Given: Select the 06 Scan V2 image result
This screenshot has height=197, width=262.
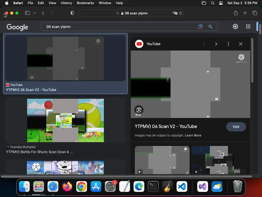Looking at the screenshot, I should pos(65,58).
